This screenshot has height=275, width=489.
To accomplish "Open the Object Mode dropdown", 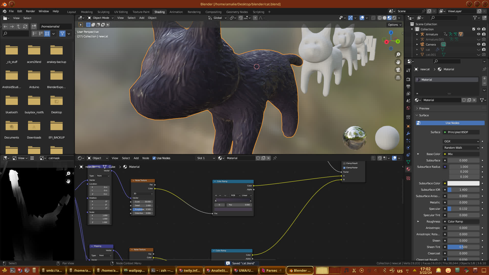I will 101,18.
